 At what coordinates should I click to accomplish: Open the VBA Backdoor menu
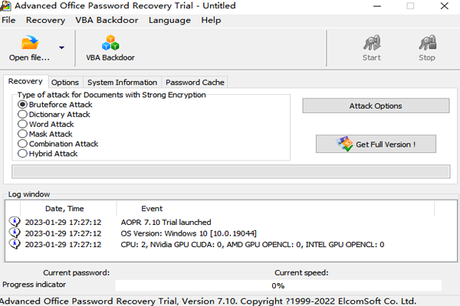107,20
